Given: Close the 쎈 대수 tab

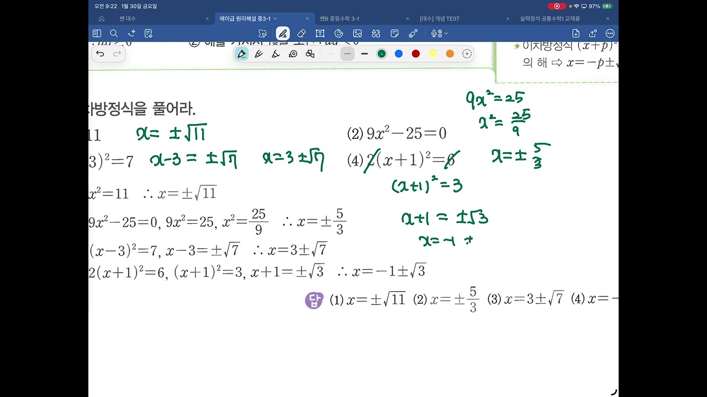Looking at the screenshot, I should [207, 19].
